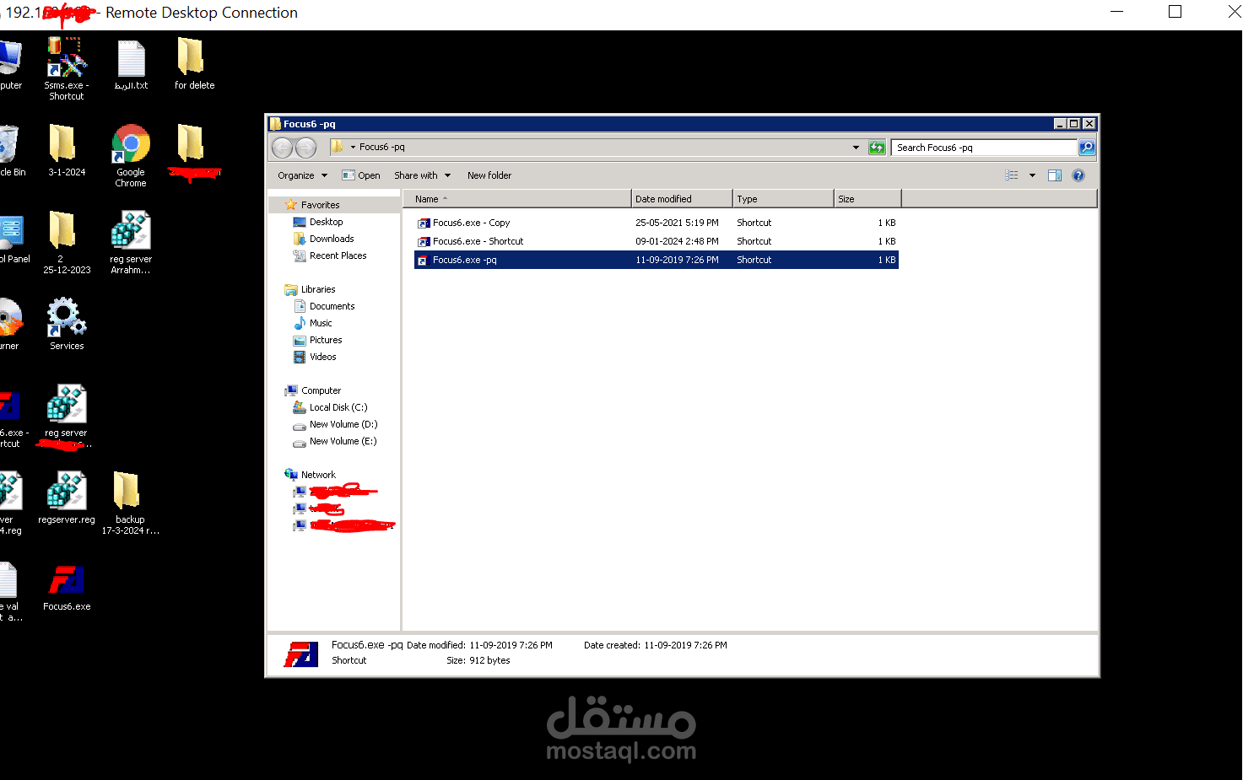The image size is (1243, 780).
Task: Click the date '09-01-2024 2:48 PM'
Action: pos(677,241)
